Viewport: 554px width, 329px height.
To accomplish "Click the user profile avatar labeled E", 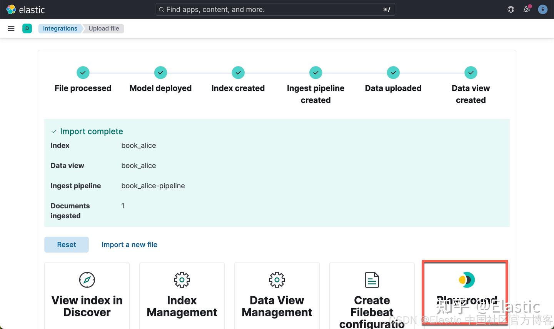I will coord(543,9).
